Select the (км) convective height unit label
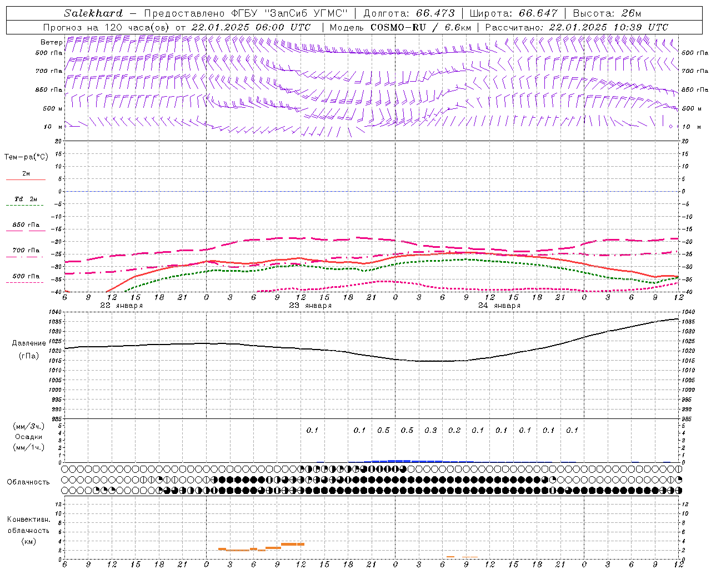The height and width of the screenshot is (569, 711). coord(28,541)
